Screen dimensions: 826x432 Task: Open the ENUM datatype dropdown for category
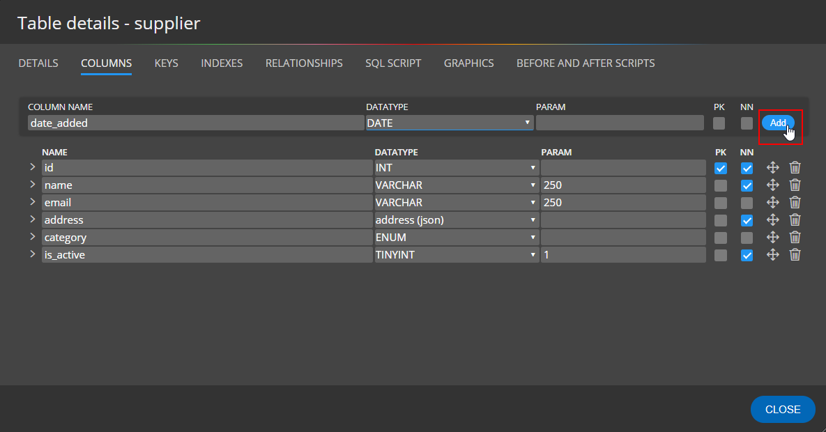click(x=456, y=237)
